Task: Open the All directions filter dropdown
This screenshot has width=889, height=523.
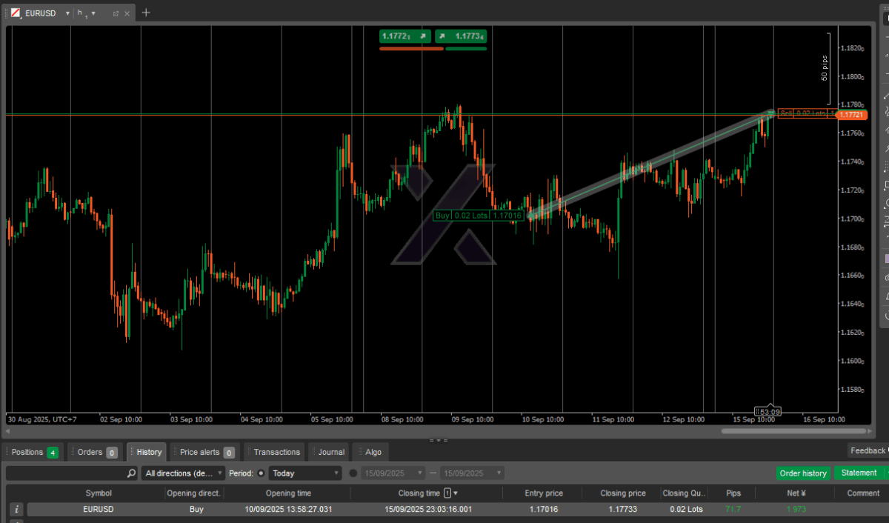Action: pyautogui.click(x=184, y=473)
